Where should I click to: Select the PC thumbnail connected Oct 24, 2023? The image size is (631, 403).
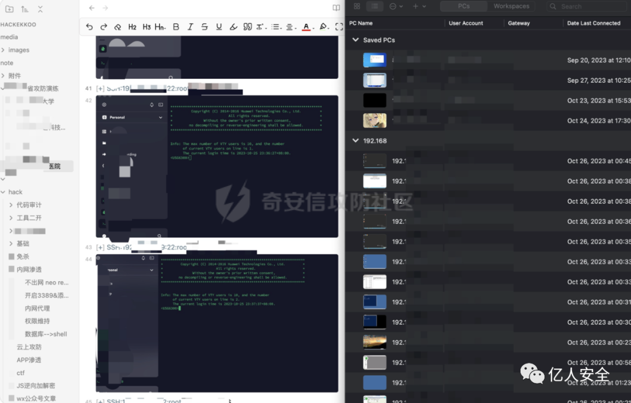[375, 121]
